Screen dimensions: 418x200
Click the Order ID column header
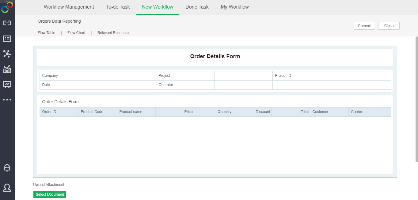59,112
